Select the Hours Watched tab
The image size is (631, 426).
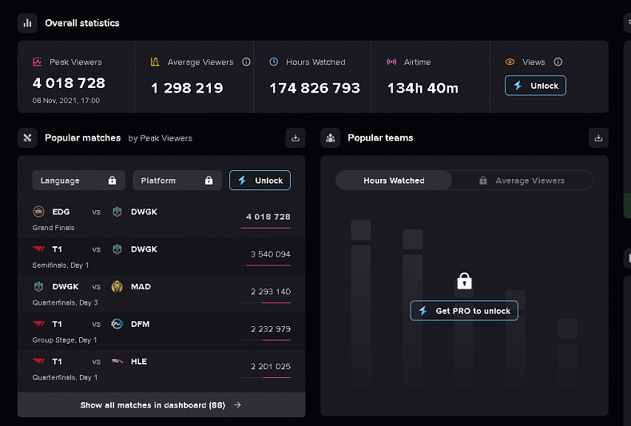tap(394, 181)
